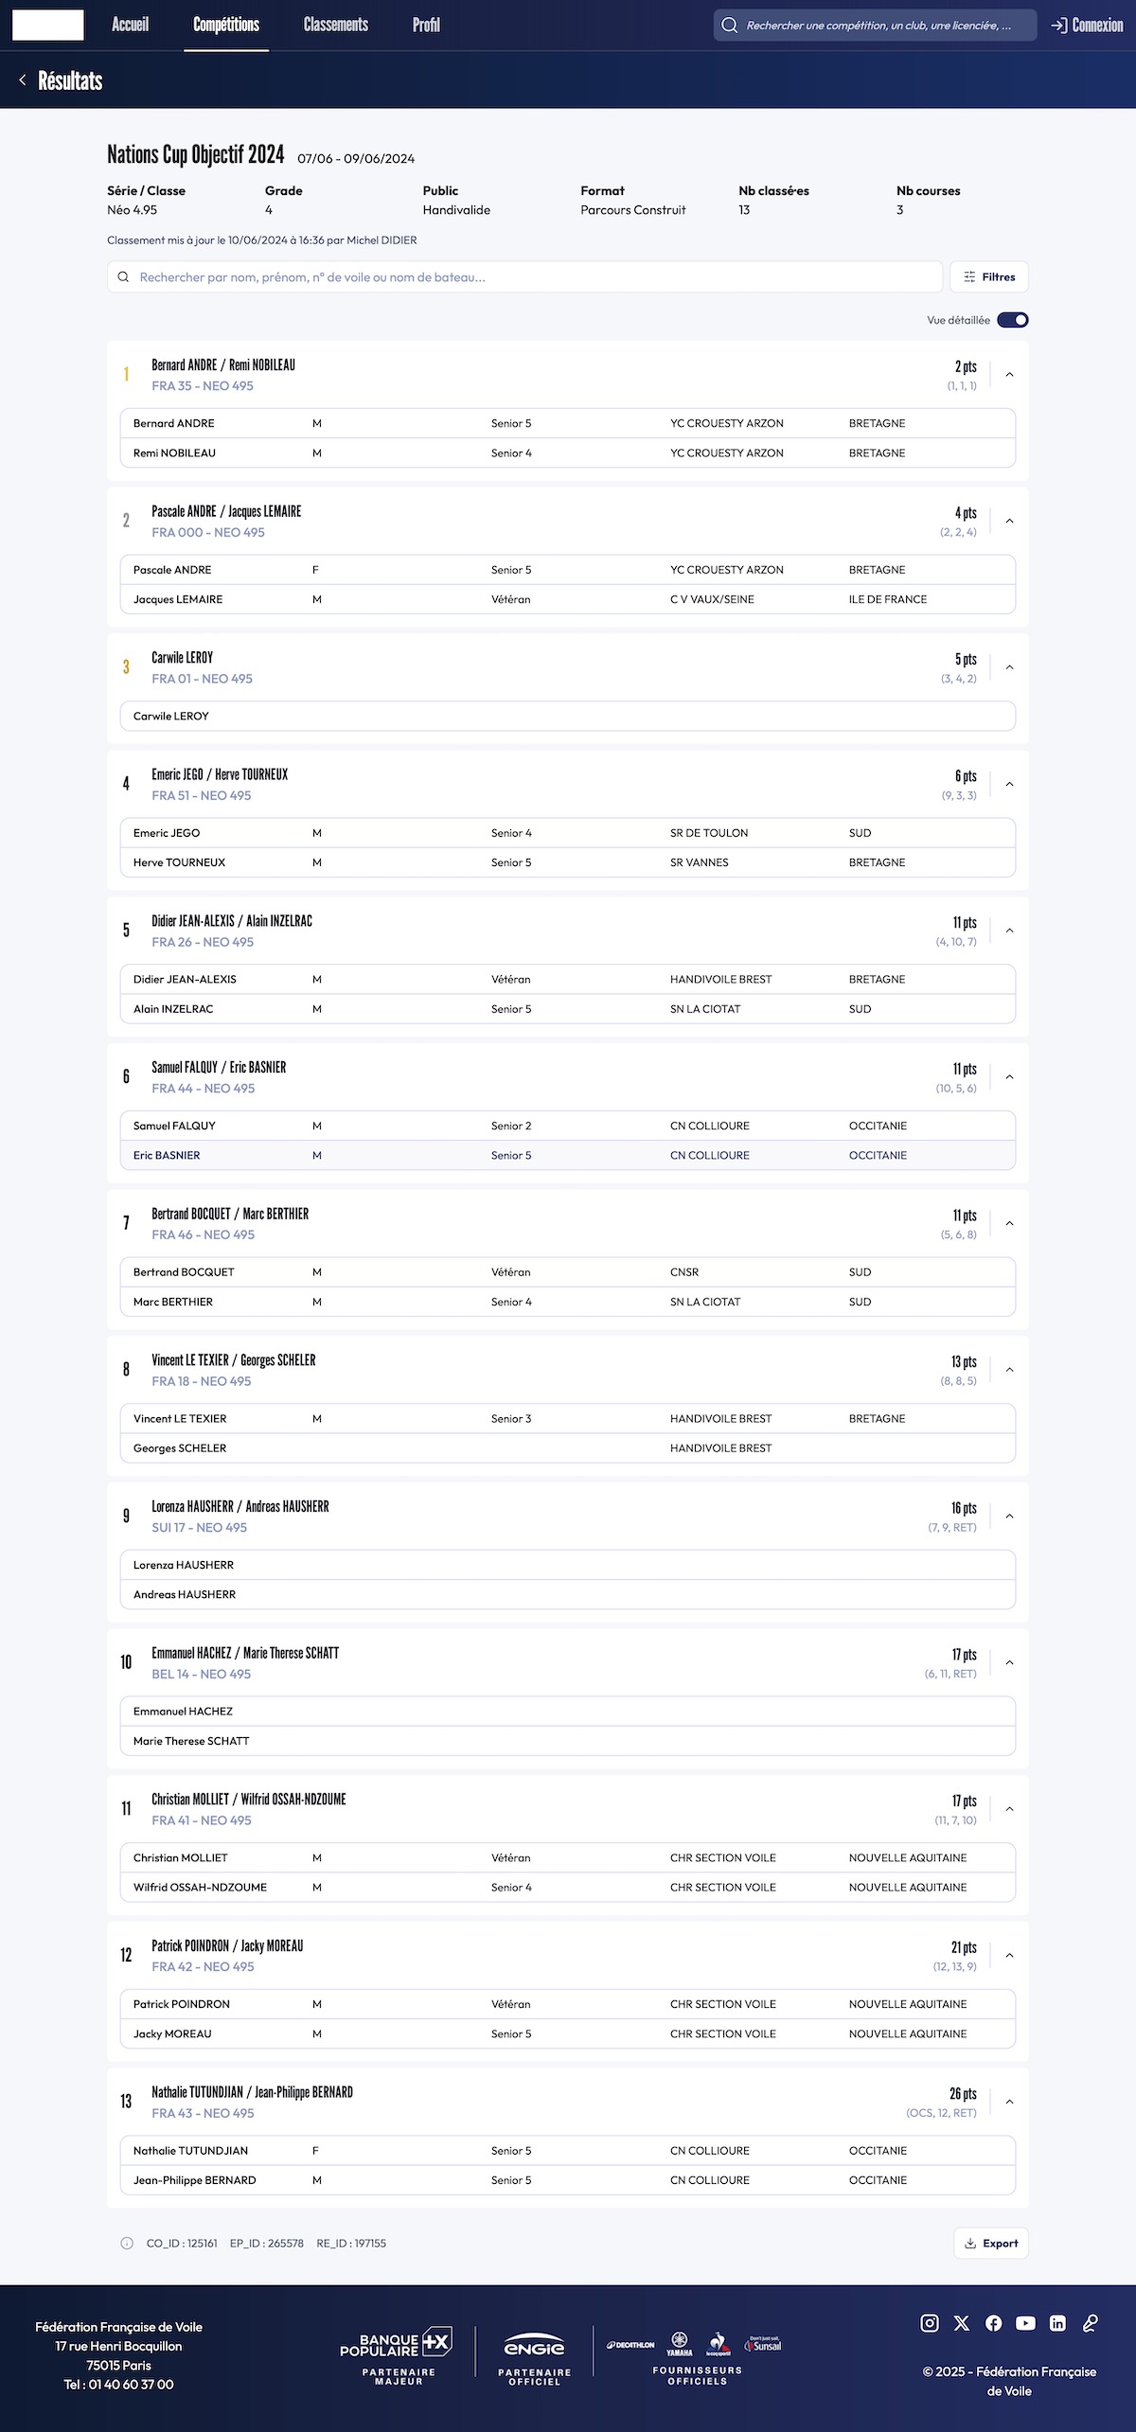The width and height of the screenshot is (1136, 2432).
Task: Focus the search by name or sail number field
Action: click(x=530, y=277)
